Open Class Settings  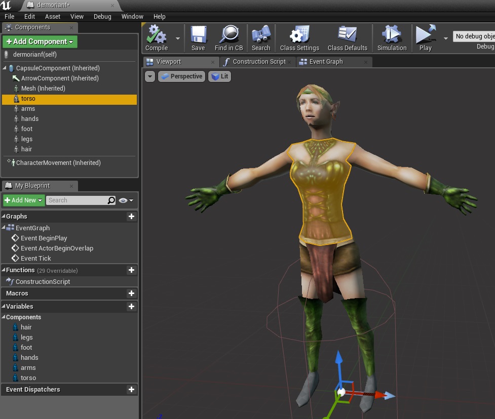[299, 38]
